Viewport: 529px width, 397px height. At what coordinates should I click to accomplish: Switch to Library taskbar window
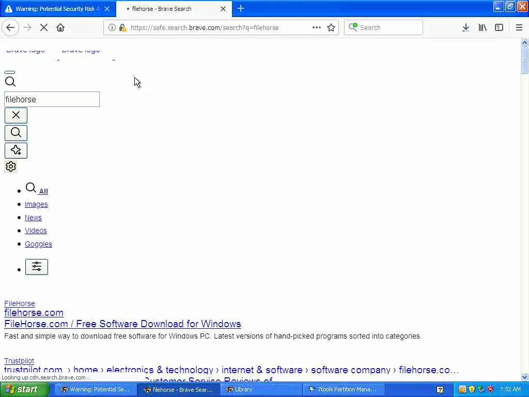click(261, 390)
